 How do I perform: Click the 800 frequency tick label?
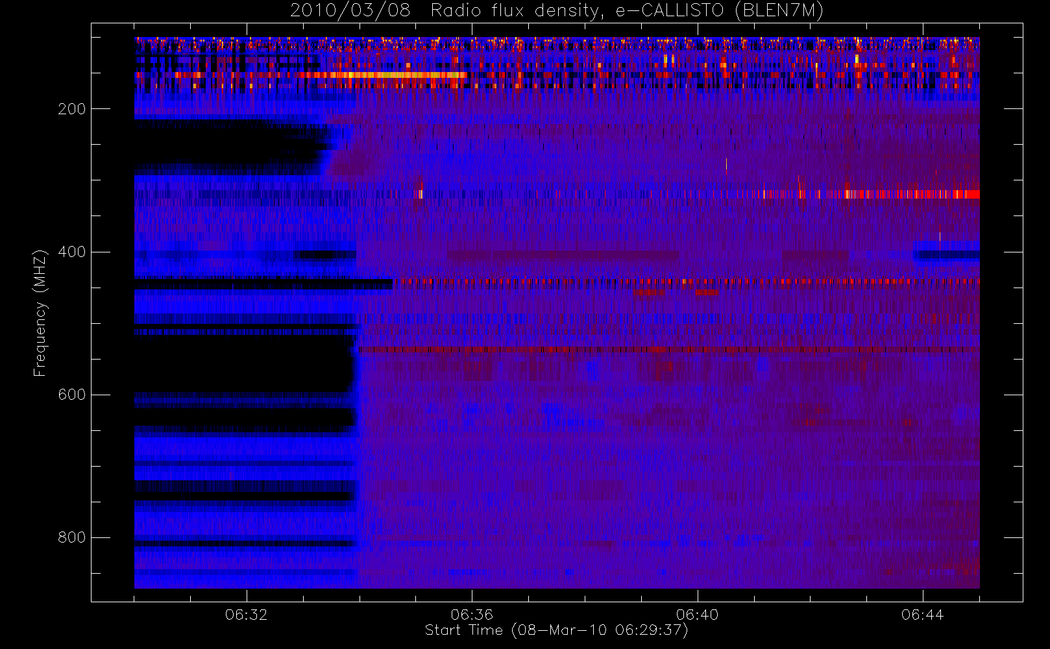(71, 537)
